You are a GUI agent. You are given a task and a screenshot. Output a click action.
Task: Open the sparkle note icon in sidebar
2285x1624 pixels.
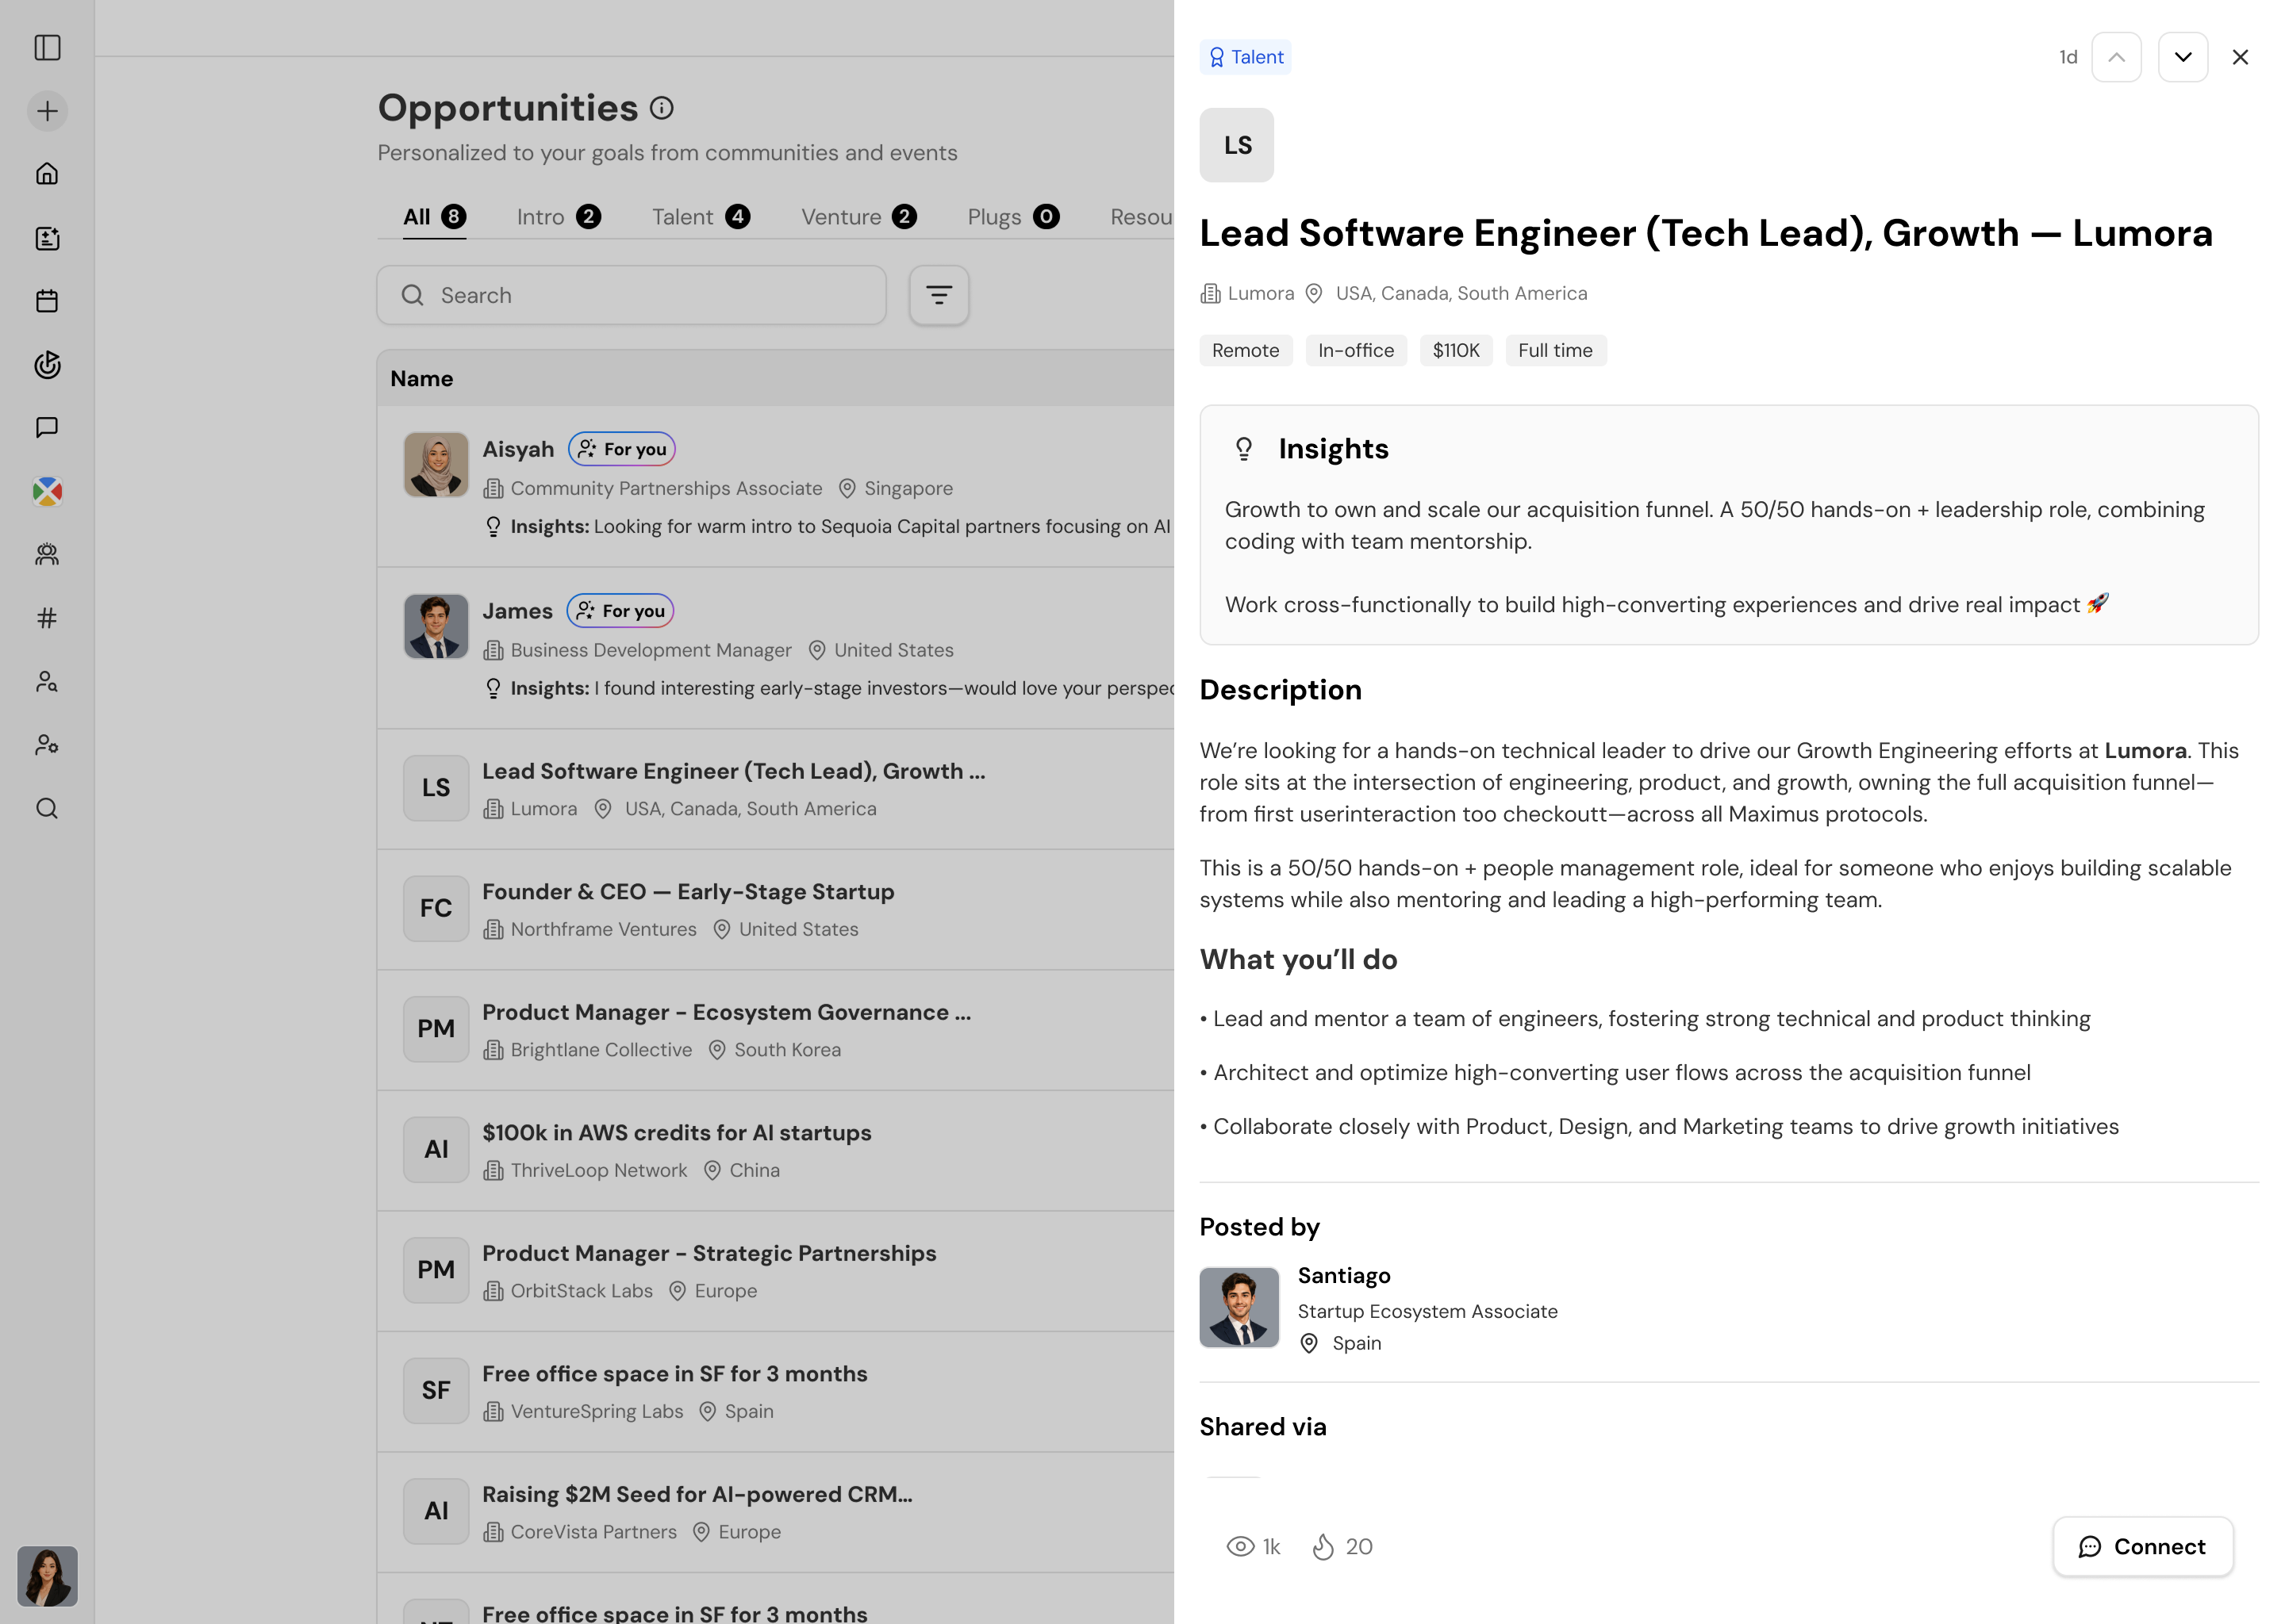(47, 238)
